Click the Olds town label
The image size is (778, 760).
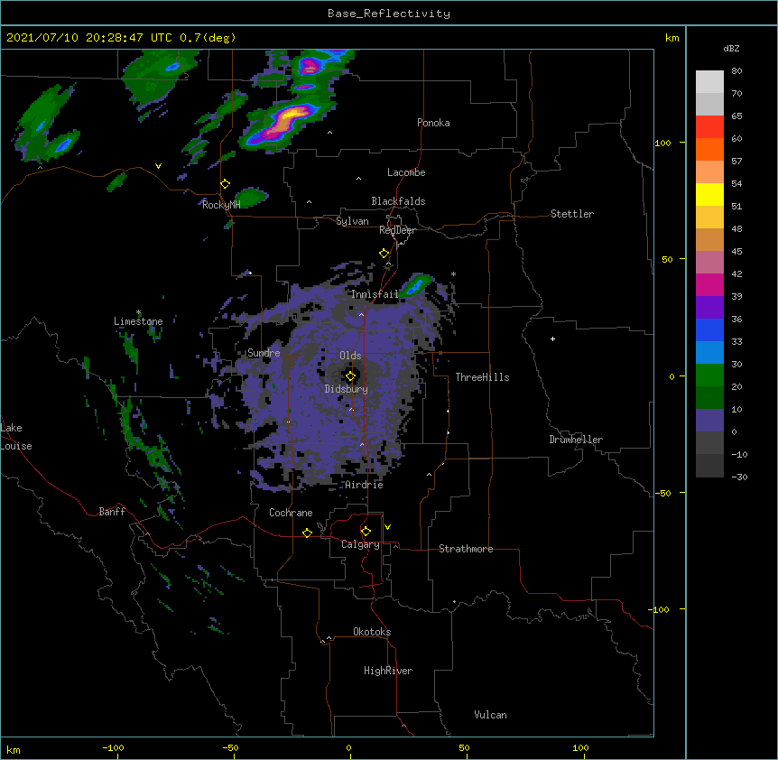pyautogui.click(x=350, y=356)
